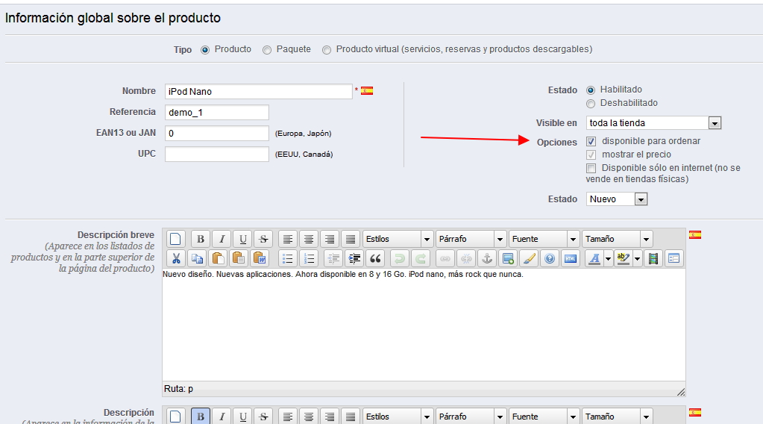
Task: Open Fuente dropdown in lower Descripción toolbar
Action: tap(544, 417)
